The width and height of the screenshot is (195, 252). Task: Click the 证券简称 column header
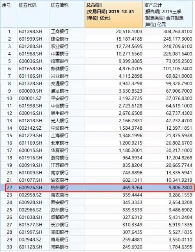67,14
